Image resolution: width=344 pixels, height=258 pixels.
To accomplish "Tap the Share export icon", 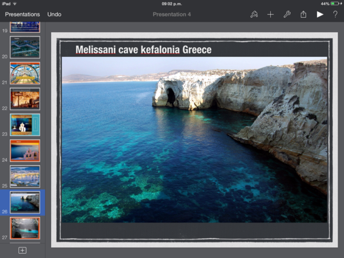I will pyautogui.click(x=303, y=14).
